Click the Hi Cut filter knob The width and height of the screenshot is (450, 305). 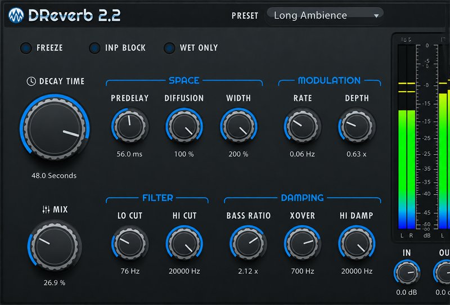[x=184, y=244]
